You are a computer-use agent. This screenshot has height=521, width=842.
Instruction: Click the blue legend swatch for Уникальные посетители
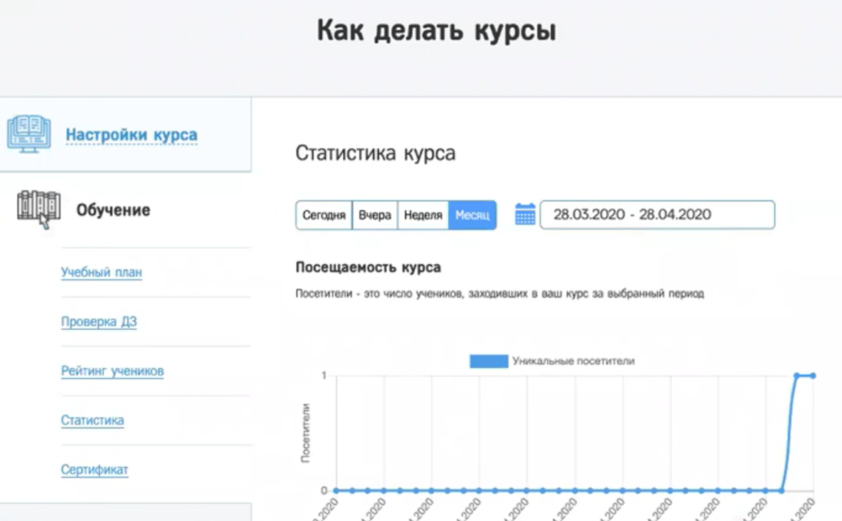[488, 361]
